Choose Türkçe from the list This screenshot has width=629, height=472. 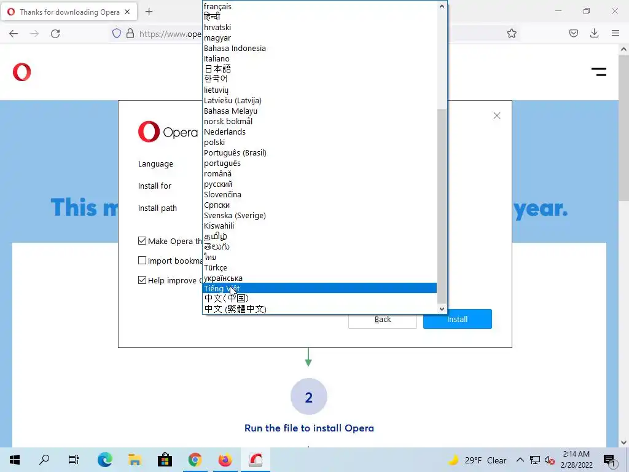pyautogui.click(x=319, y=267)
